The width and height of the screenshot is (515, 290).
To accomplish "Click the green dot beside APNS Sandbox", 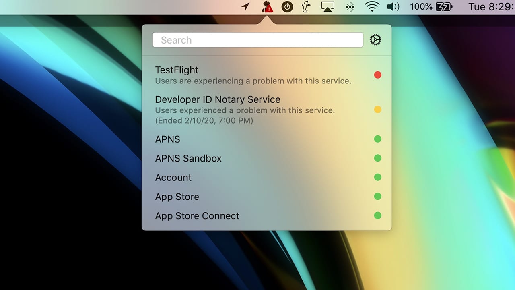I will 377,158.
